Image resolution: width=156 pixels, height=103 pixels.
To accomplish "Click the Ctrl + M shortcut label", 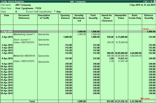I will pyautogui.click(x=148, y=2).
